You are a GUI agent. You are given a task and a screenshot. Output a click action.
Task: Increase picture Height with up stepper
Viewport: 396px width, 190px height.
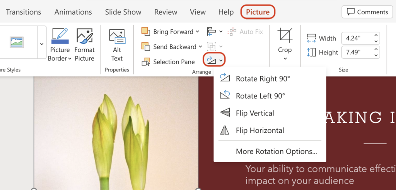coord(376,50)
